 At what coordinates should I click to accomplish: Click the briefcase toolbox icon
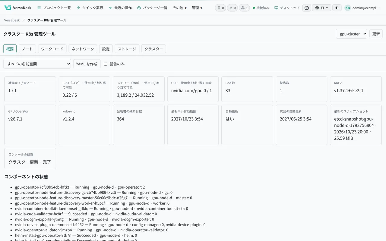point(307,8)
